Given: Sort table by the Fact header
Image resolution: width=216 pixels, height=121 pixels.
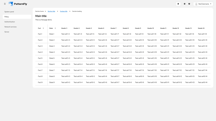Looking at the screenshot, I should (x=39, y=28).
